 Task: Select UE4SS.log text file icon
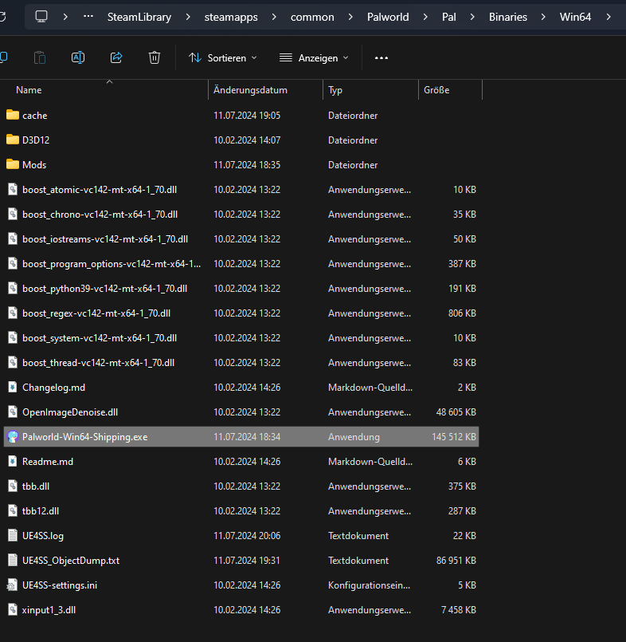point(13,535)
